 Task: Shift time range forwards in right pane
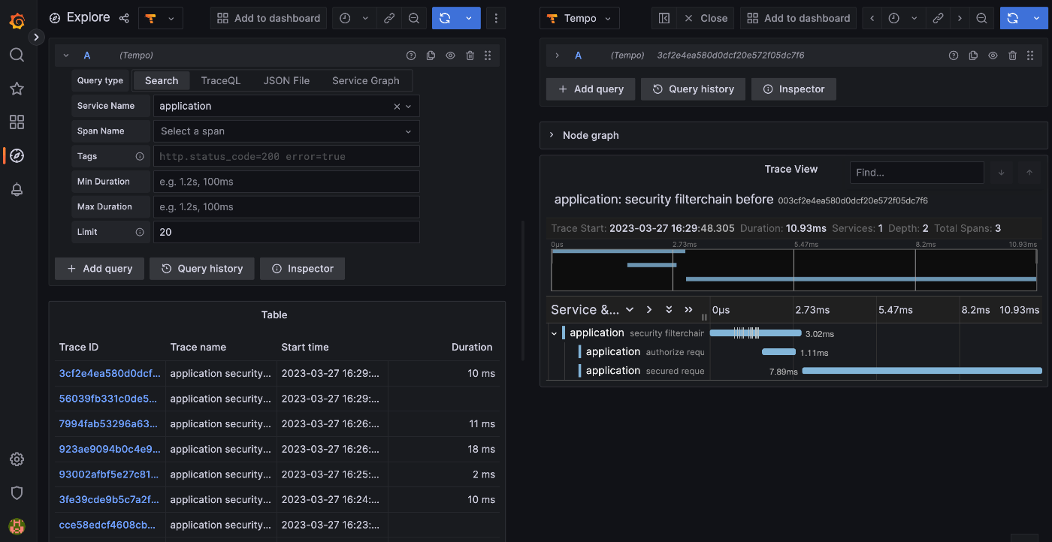point(960,18)
